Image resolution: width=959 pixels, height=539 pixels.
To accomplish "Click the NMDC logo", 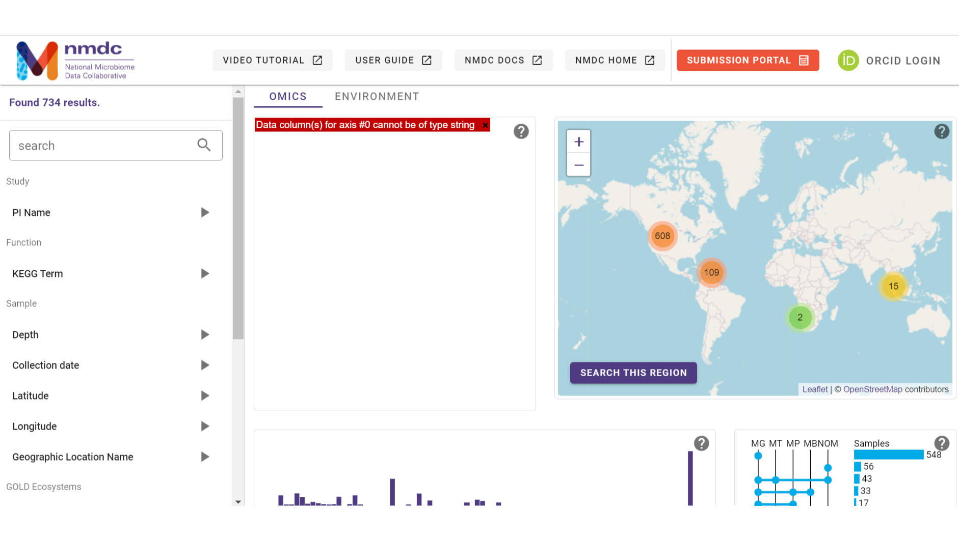I will 75,61.
